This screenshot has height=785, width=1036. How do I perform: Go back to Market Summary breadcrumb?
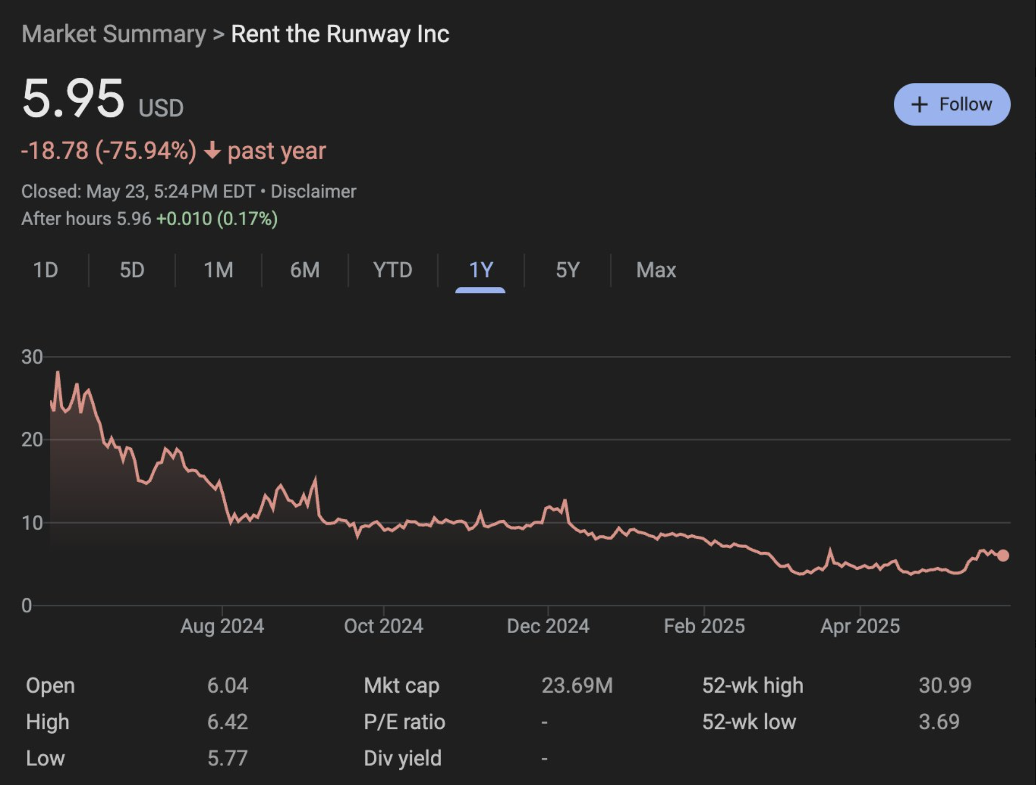pos(112,34)
